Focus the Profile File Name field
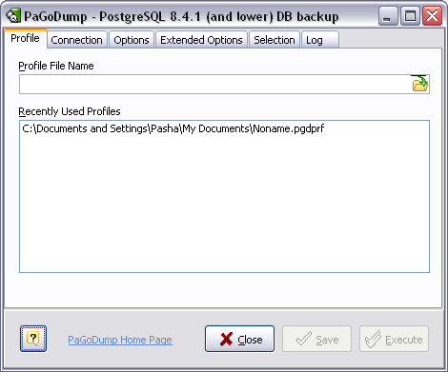The image size is (448, 372). (214, 84)
